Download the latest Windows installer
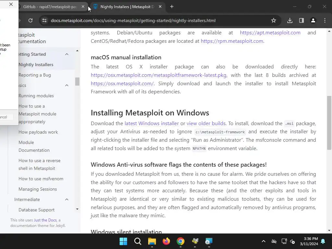Viewport: 332px width, 249px height. [152, 123]
